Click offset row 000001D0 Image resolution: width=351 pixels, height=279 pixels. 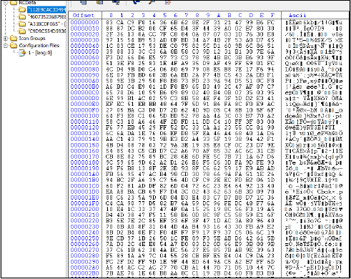point(84,192)
